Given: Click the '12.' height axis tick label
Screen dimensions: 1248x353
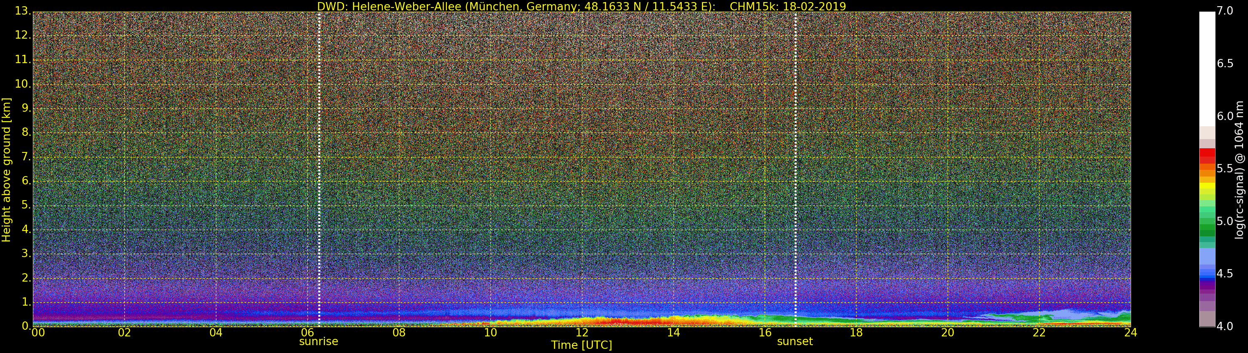Looking at the screenshot, I should pyautogui.click(x=22, y=35).
